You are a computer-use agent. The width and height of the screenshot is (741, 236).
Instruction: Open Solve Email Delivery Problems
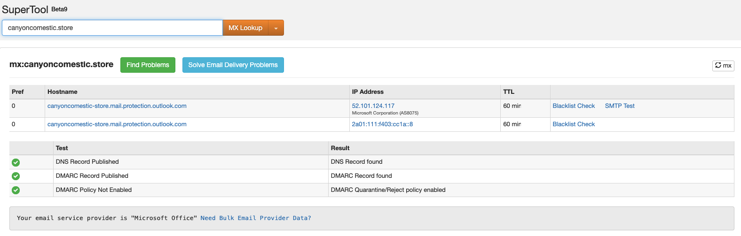[x=233, y=65]
